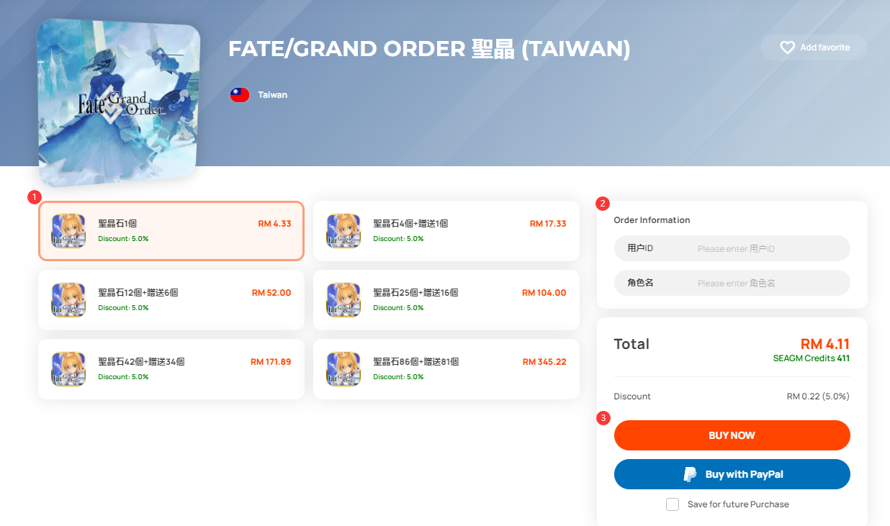Image resolution: width=890 pixels, height=526 pixels.
Task: Click the RM 104.00 price
Action: pyautogui.click(x=544, y=293)
